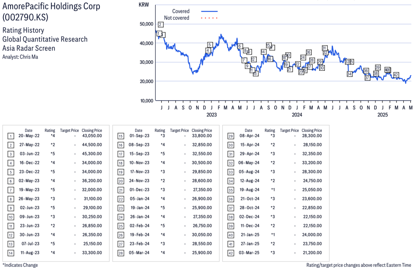Select the 2025 year label on x-axis
This screenshot has height=268, width=416.
(382, 115)
